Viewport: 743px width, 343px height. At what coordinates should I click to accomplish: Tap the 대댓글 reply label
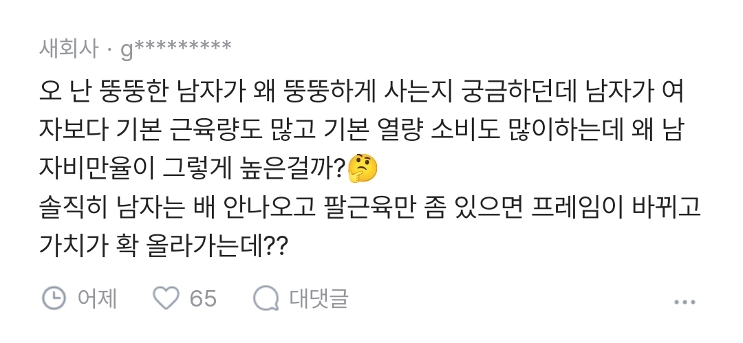[x=319, y=298]
